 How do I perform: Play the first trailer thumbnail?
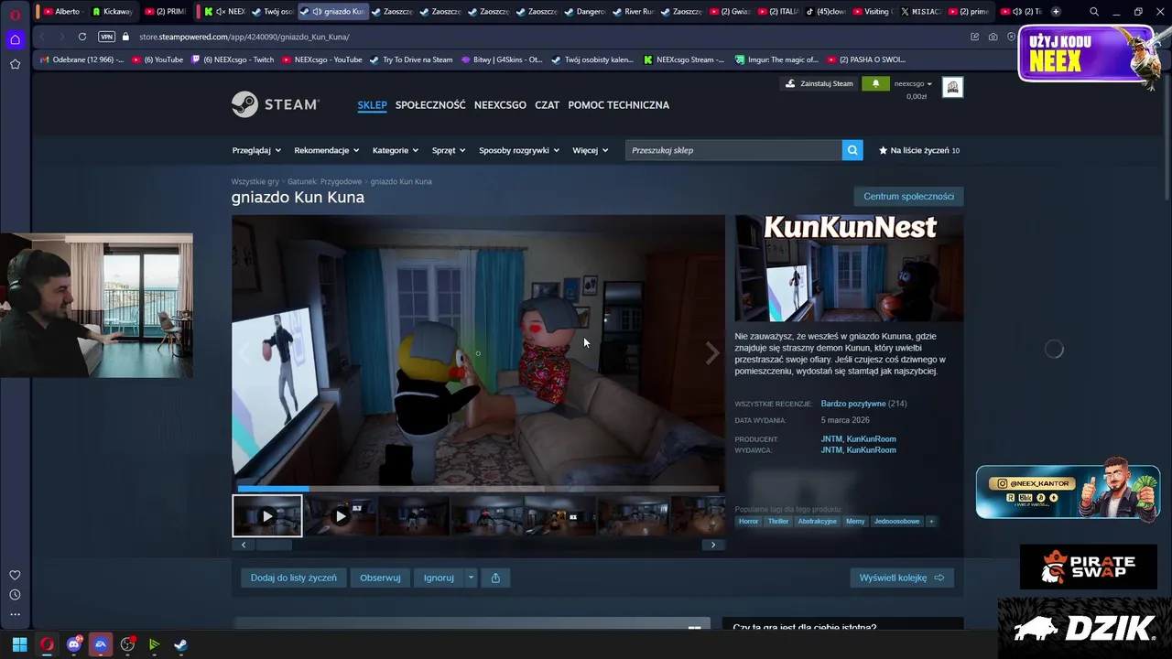coord(266,516)
